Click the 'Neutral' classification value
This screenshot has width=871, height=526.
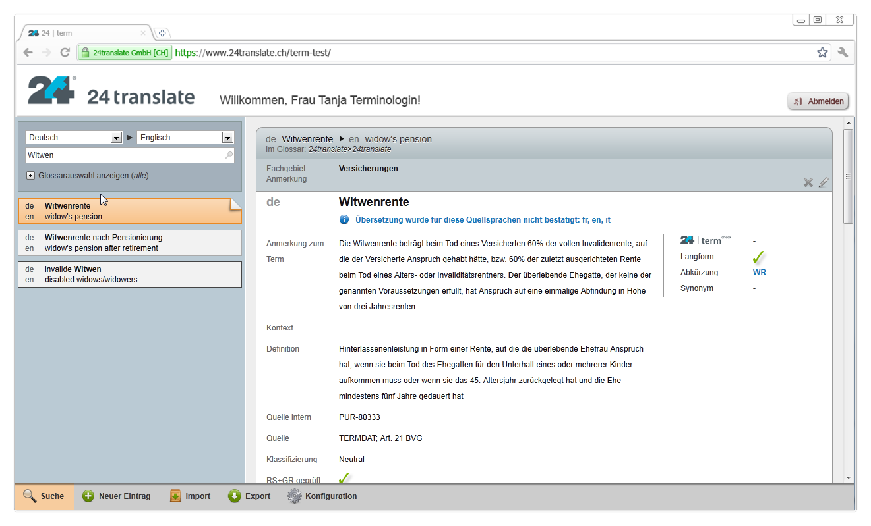click(x=351, y=460)
